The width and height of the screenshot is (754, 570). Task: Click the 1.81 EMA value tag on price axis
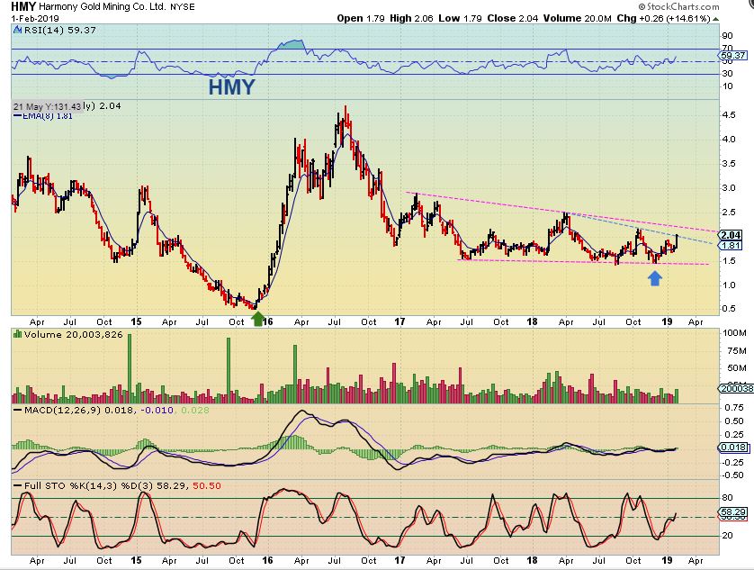click(x=731, y=246)
